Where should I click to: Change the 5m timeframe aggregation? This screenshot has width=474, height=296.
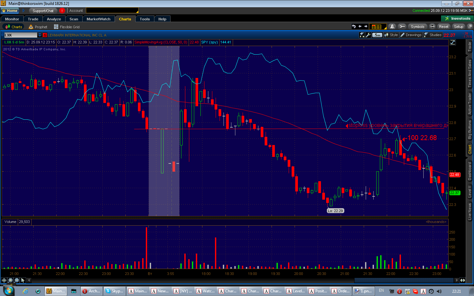[378, 35]
